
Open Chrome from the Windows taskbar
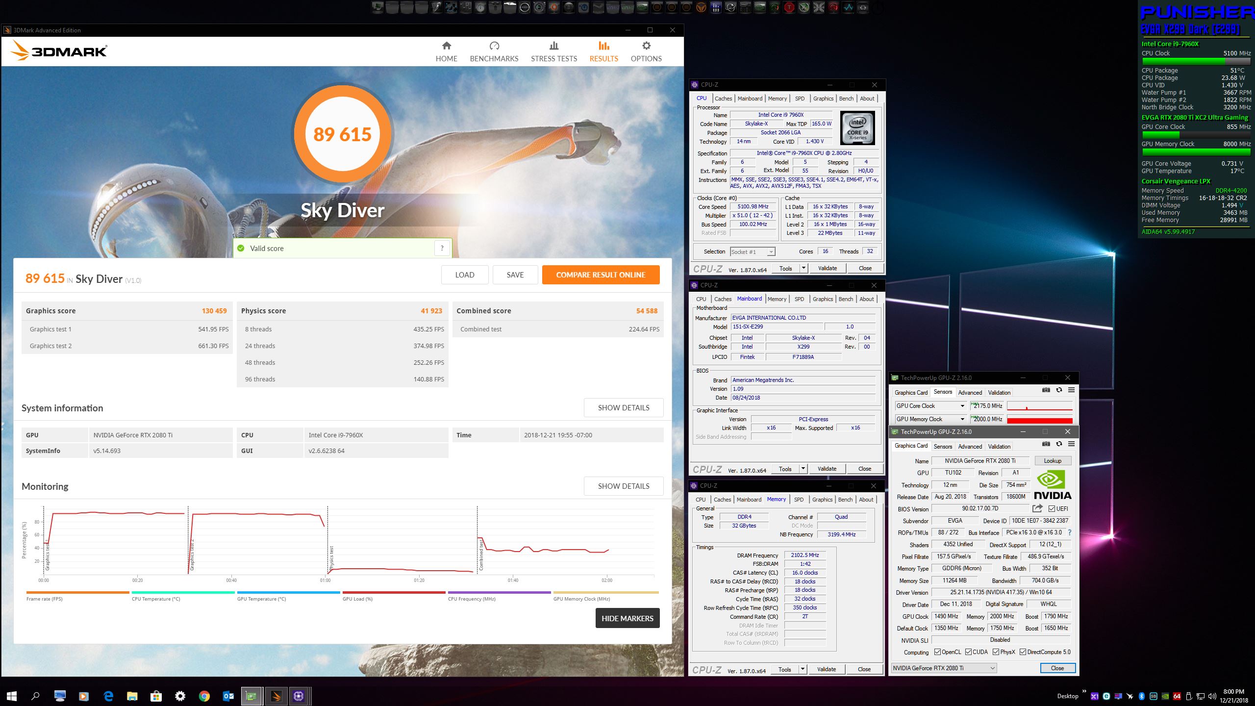point(204,696)
